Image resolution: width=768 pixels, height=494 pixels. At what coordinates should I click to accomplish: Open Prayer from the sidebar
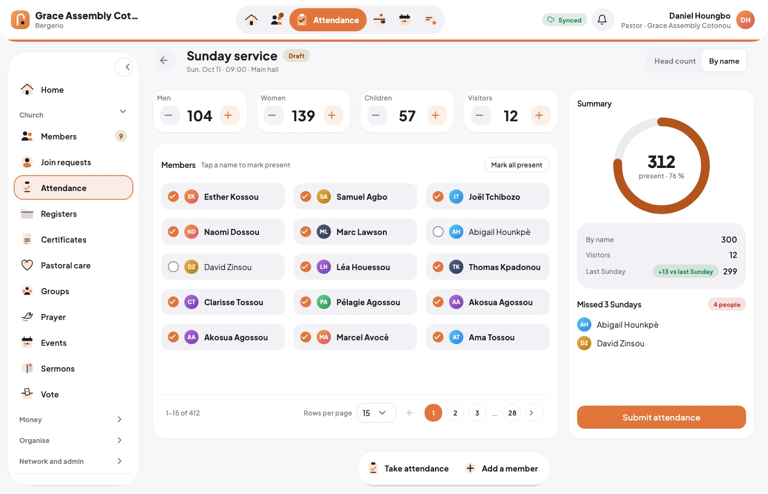pos(74,317)
